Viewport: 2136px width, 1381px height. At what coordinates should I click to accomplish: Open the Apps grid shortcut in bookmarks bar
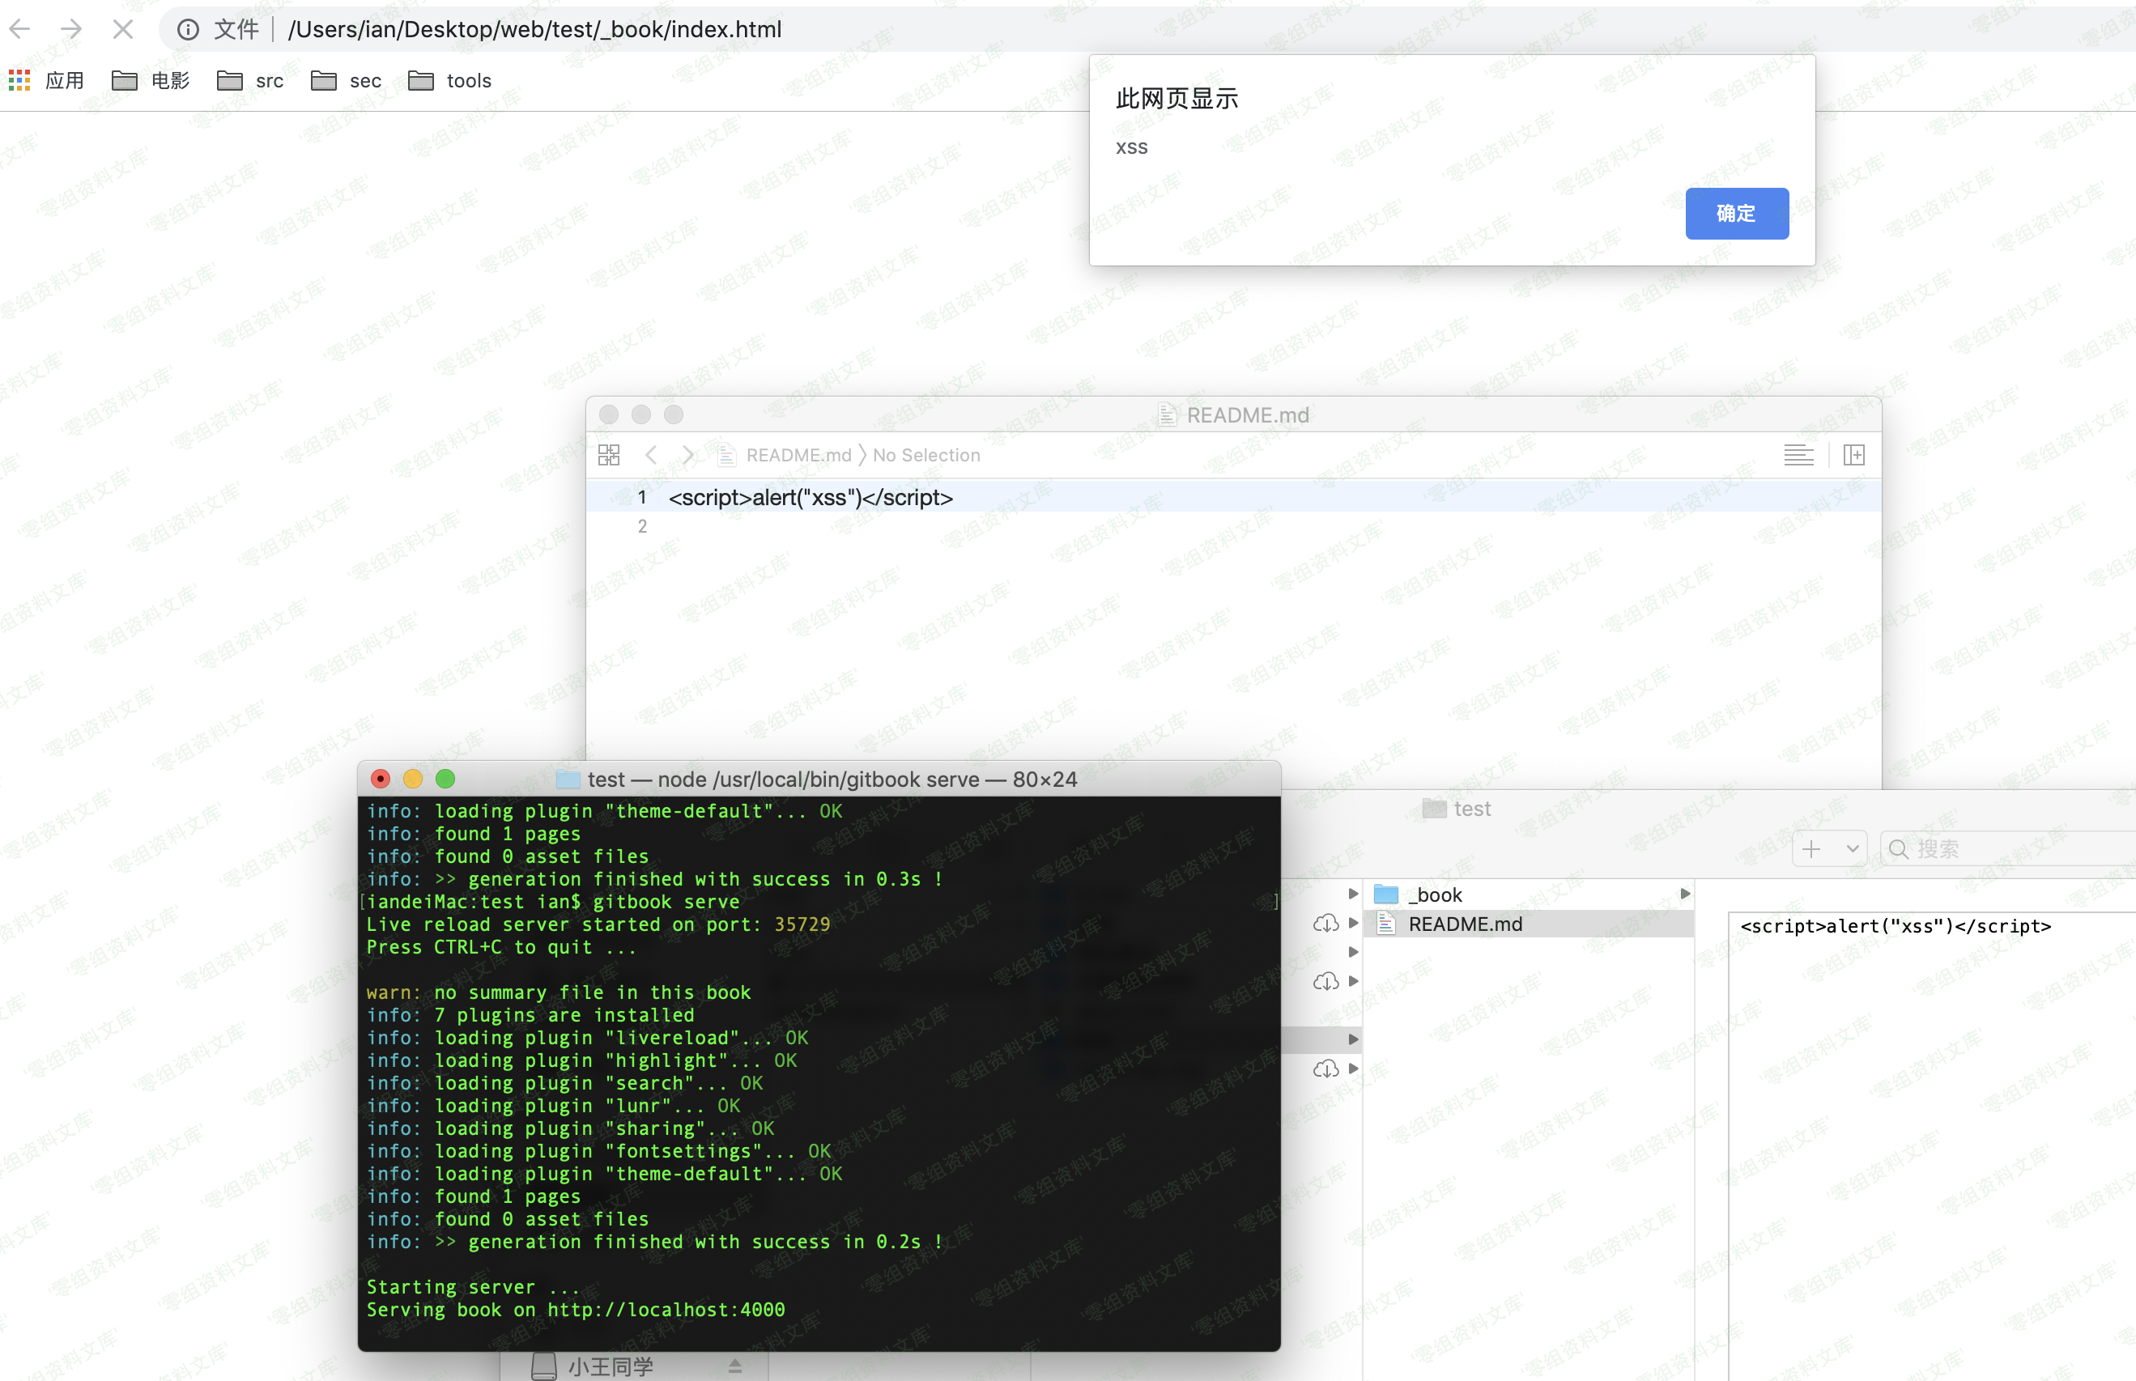(19, 81)
